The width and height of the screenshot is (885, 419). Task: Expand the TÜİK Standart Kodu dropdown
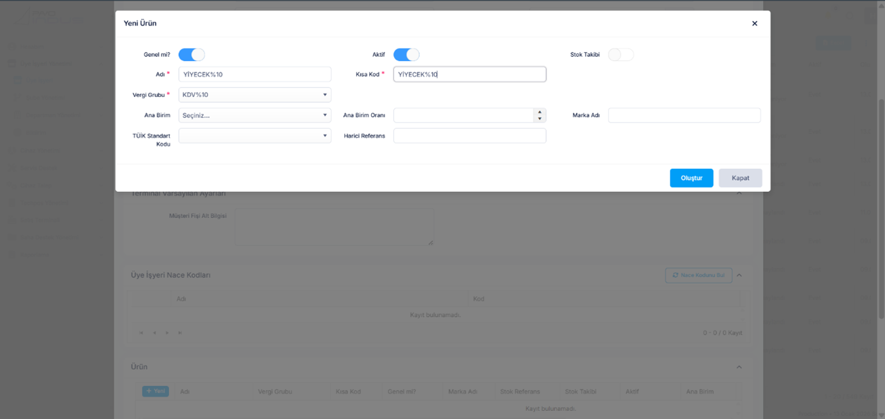coord(255,136)
